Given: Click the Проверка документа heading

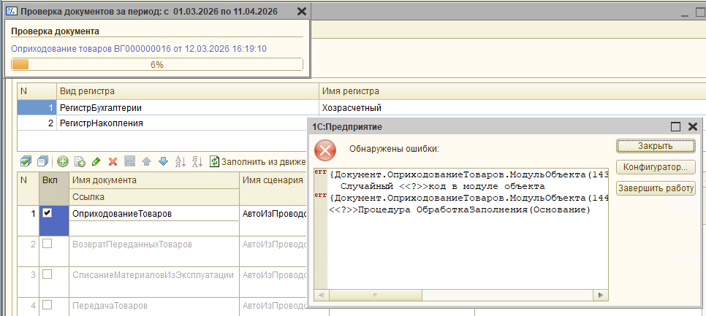Looking at the screenshot, I should tap(55, 31).
